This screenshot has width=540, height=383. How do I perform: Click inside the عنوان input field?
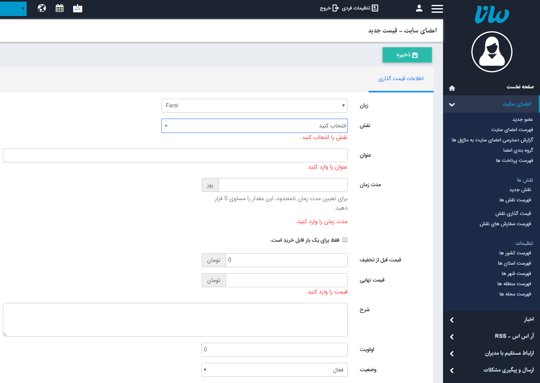tap(175, 155)
